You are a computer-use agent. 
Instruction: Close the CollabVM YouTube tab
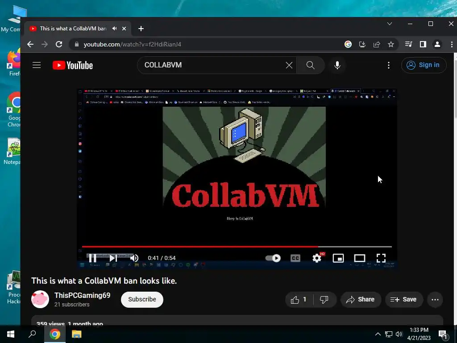124,28
